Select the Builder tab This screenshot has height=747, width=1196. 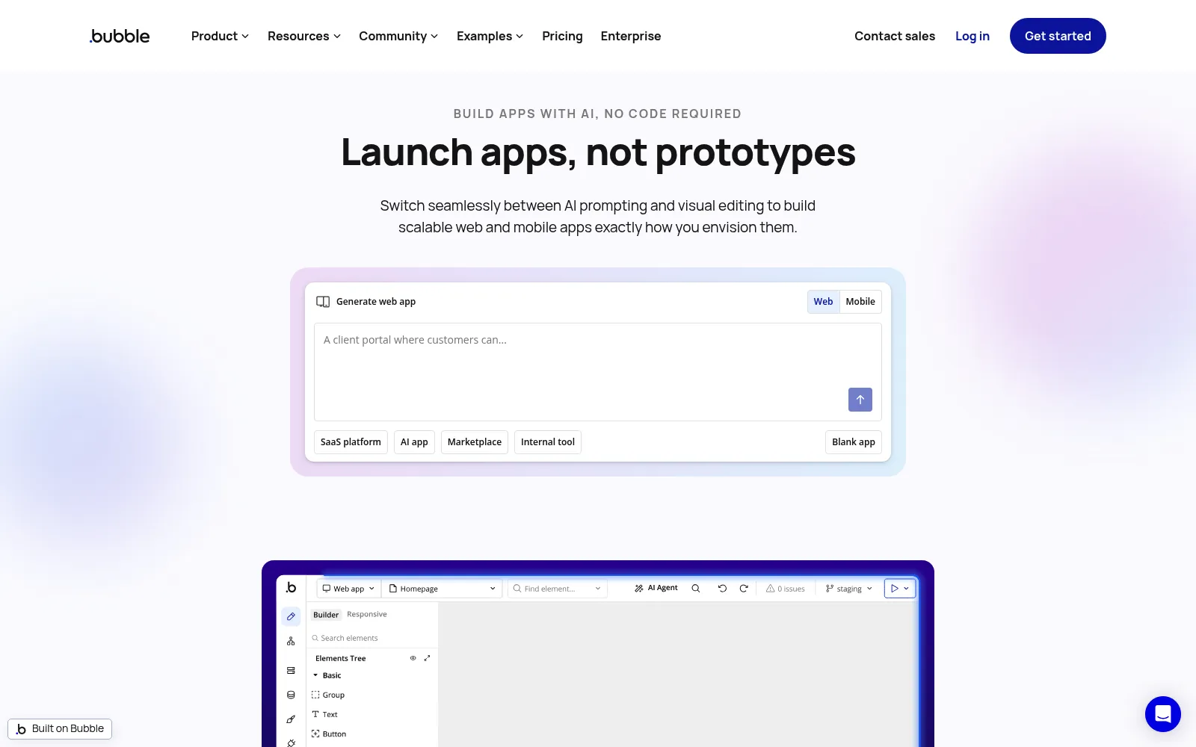(326, 615)
